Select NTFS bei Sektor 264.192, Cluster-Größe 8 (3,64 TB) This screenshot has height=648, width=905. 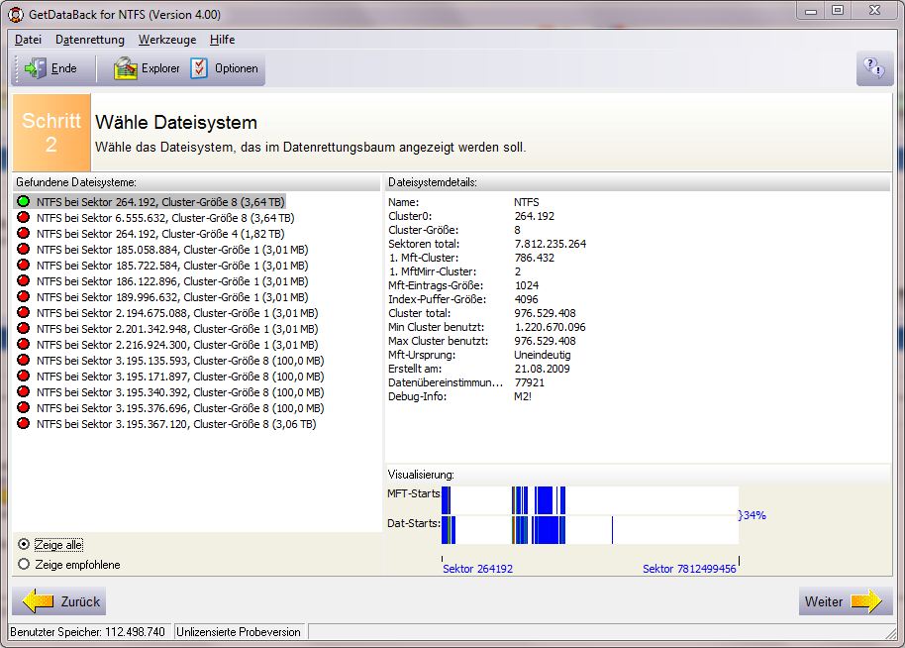point(160,201)
